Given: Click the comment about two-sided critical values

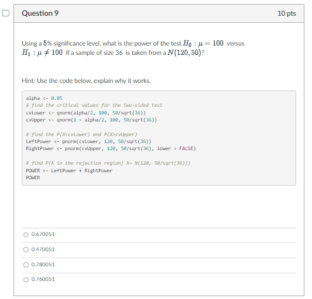Looking at the screenshot, I should pos(94,105).
